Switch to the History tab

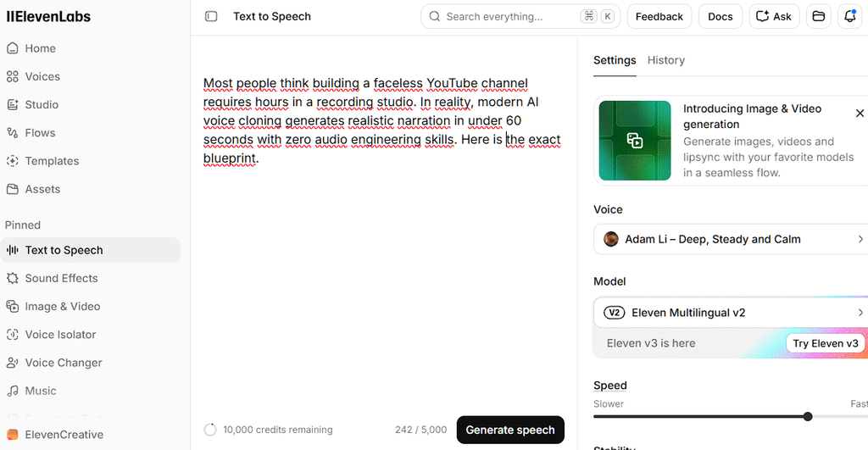(x=666, y=60)
